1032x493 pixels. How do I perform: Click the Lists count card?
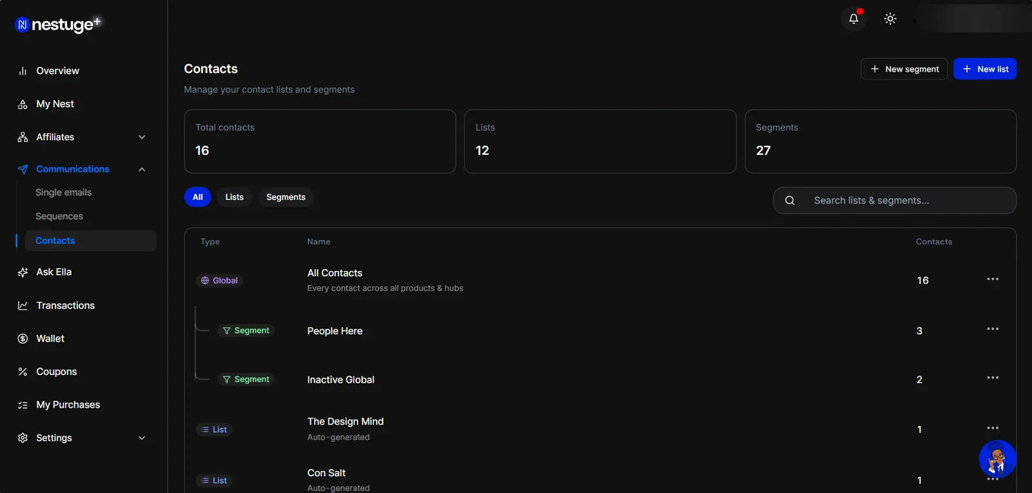coord(600,141)
